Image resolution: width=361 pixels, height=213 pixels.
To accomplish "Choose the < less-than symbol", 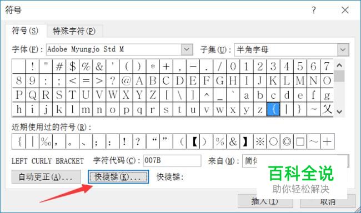I will pos(72,81).
